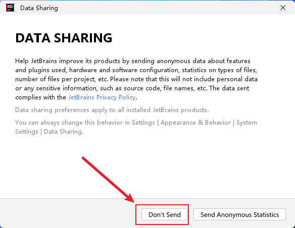The image size is (295, 228).
Task: Choose the Don't Send button
Action: click(165, 214)
